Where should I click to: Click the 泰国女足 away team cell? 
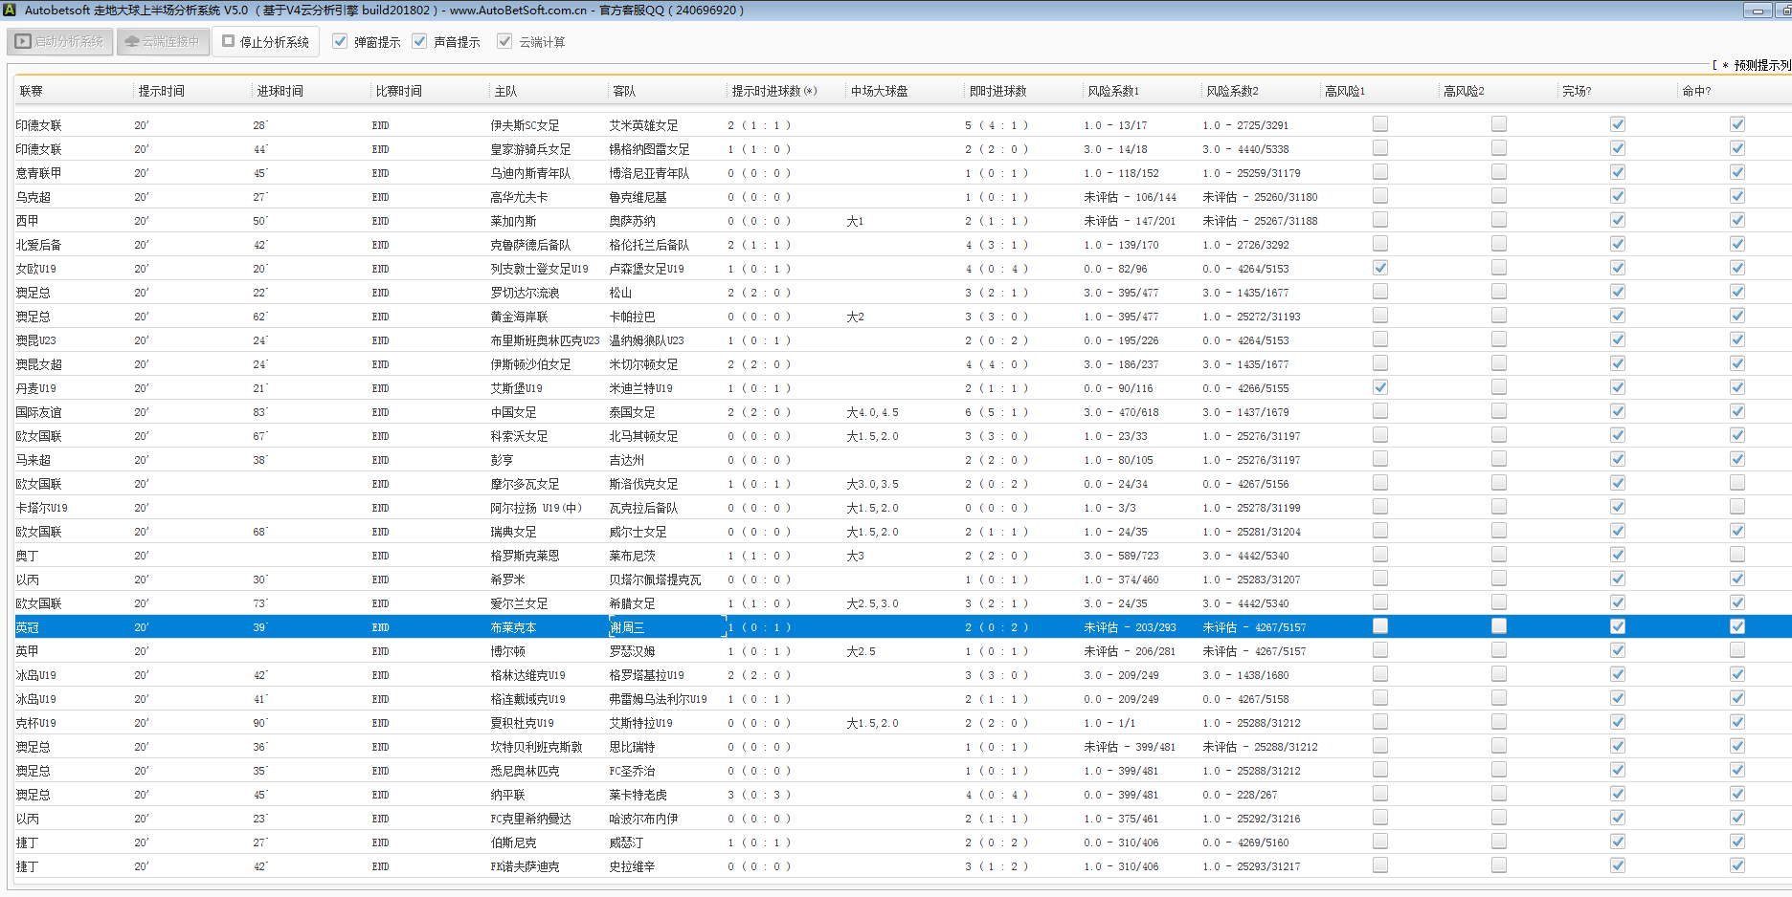632,412
